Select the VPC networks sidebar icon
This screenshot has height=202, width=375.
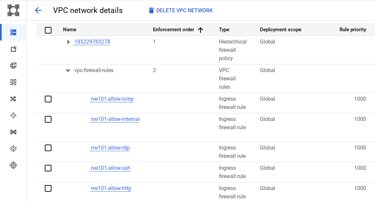click(13, 32)
